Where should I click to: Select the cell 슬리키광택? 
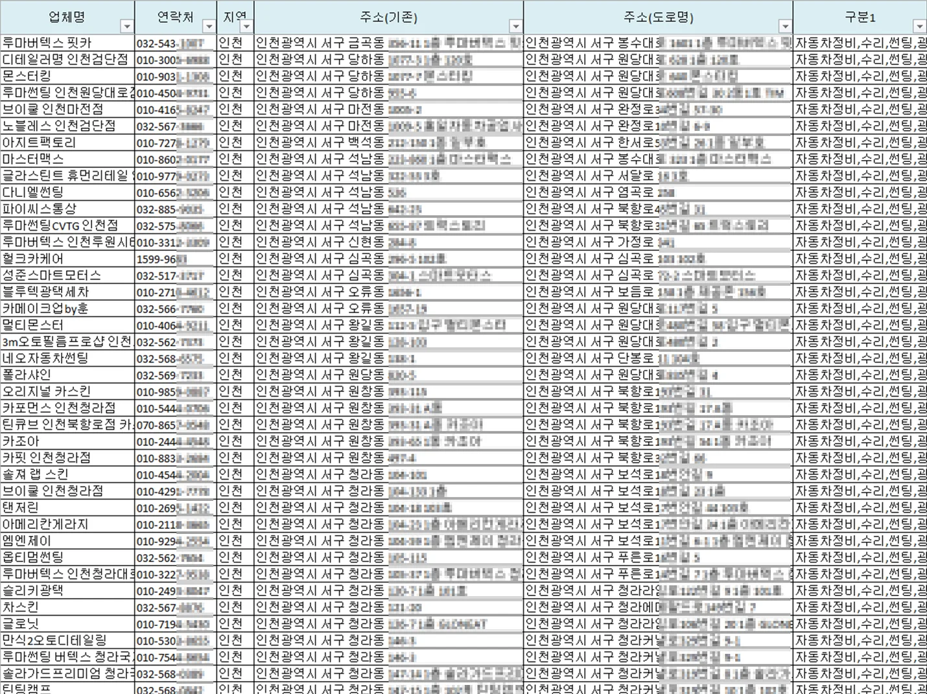[x=67, y=590]
